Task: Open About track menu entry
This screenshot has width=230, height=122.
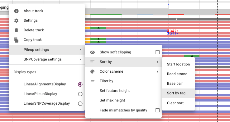Action: pyautogui.click(x=47, y=11)
